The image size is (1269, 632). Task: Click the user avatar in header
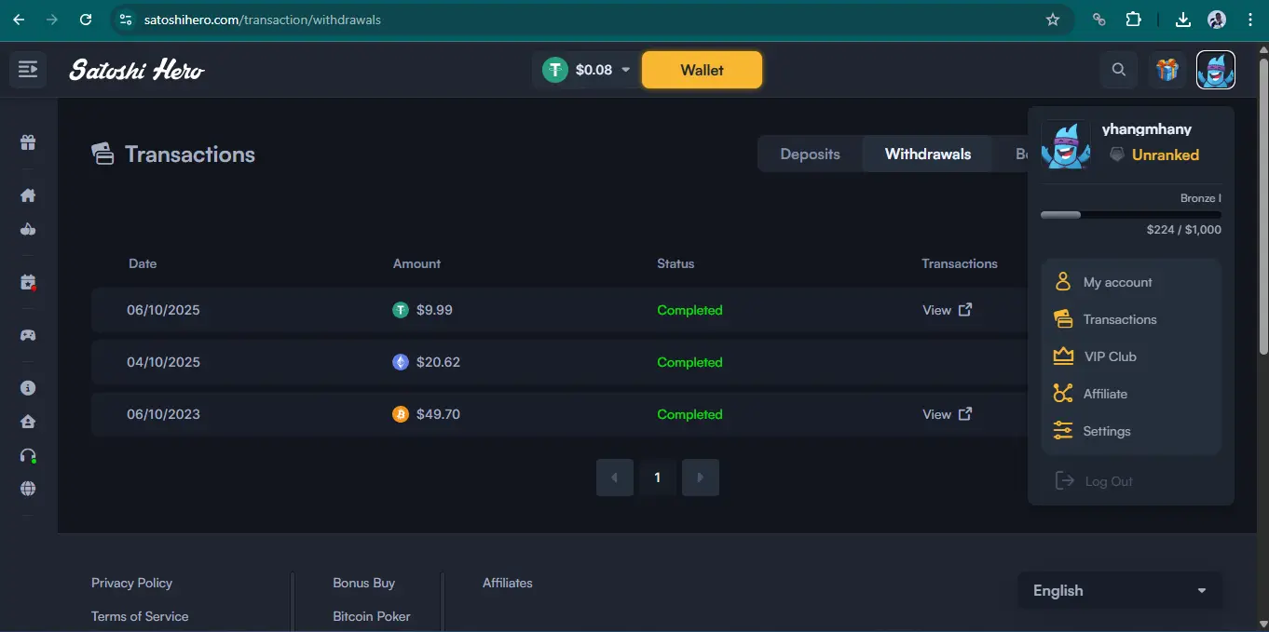pyautogui.click(x=1216, y=70)
